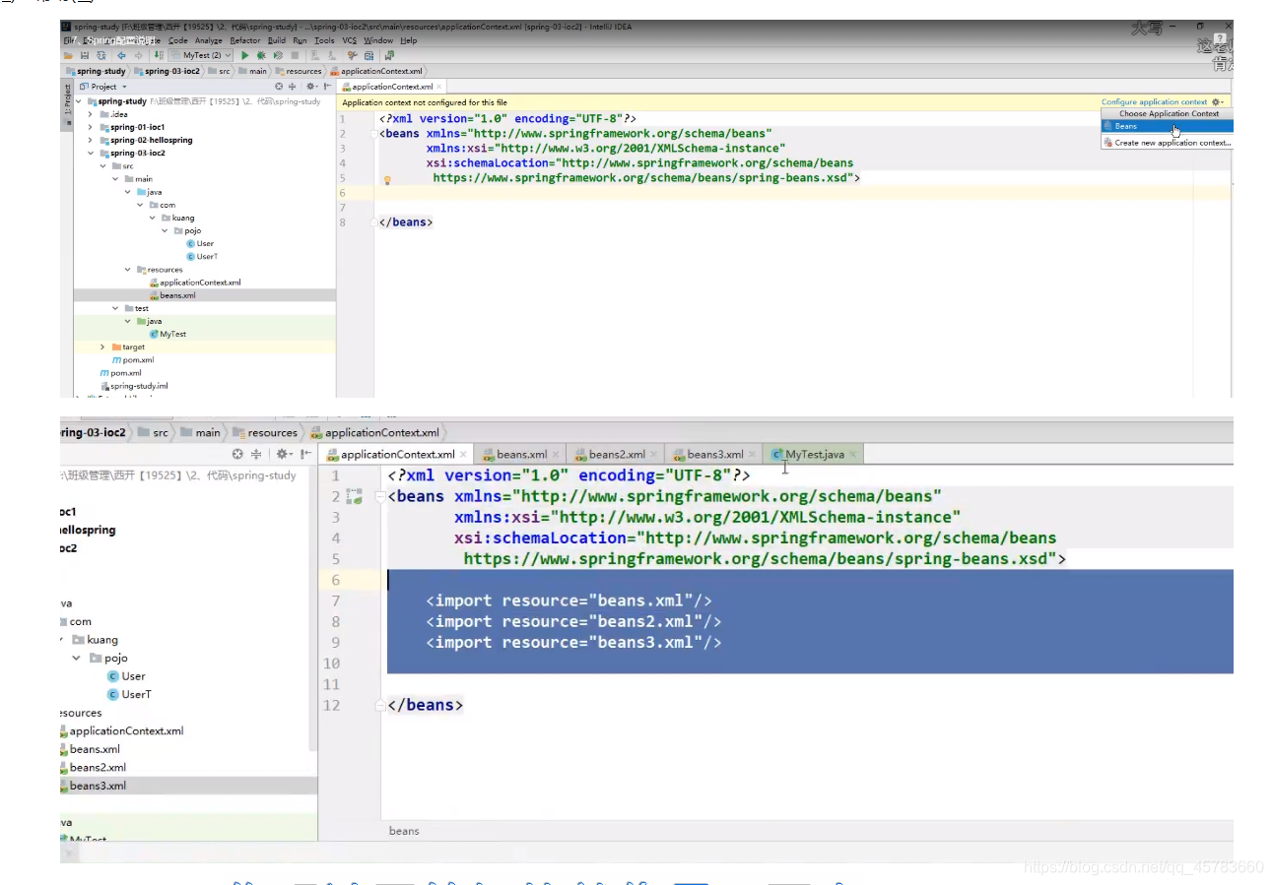Start the Debug bug icon in top toolbar
This screenshot has height=885, width=1273.
coord(261,55)
